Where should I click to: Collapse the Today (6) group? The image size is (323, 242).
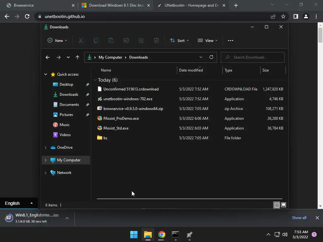(x=95, y=80)
